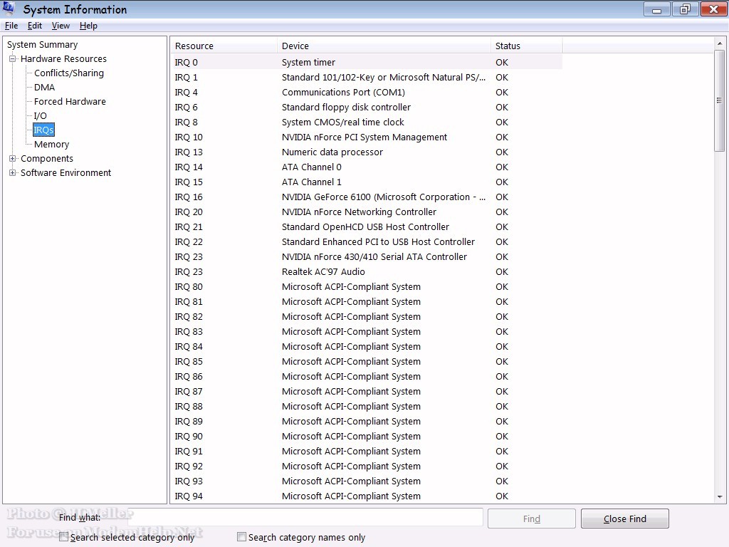Select ATA Channel 0 row
Viewport: 729px width, 547px height.
[367, 167]
